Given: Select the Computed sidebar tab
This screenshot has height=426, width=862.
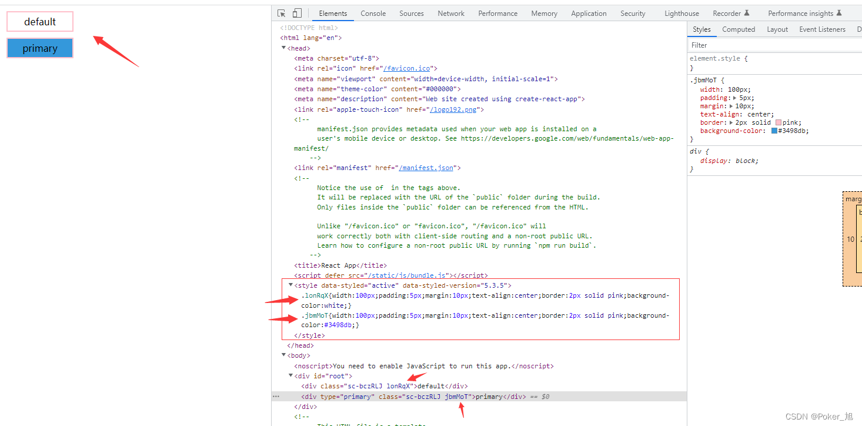Looking at the screenshot, I should (x=739, y=29).
